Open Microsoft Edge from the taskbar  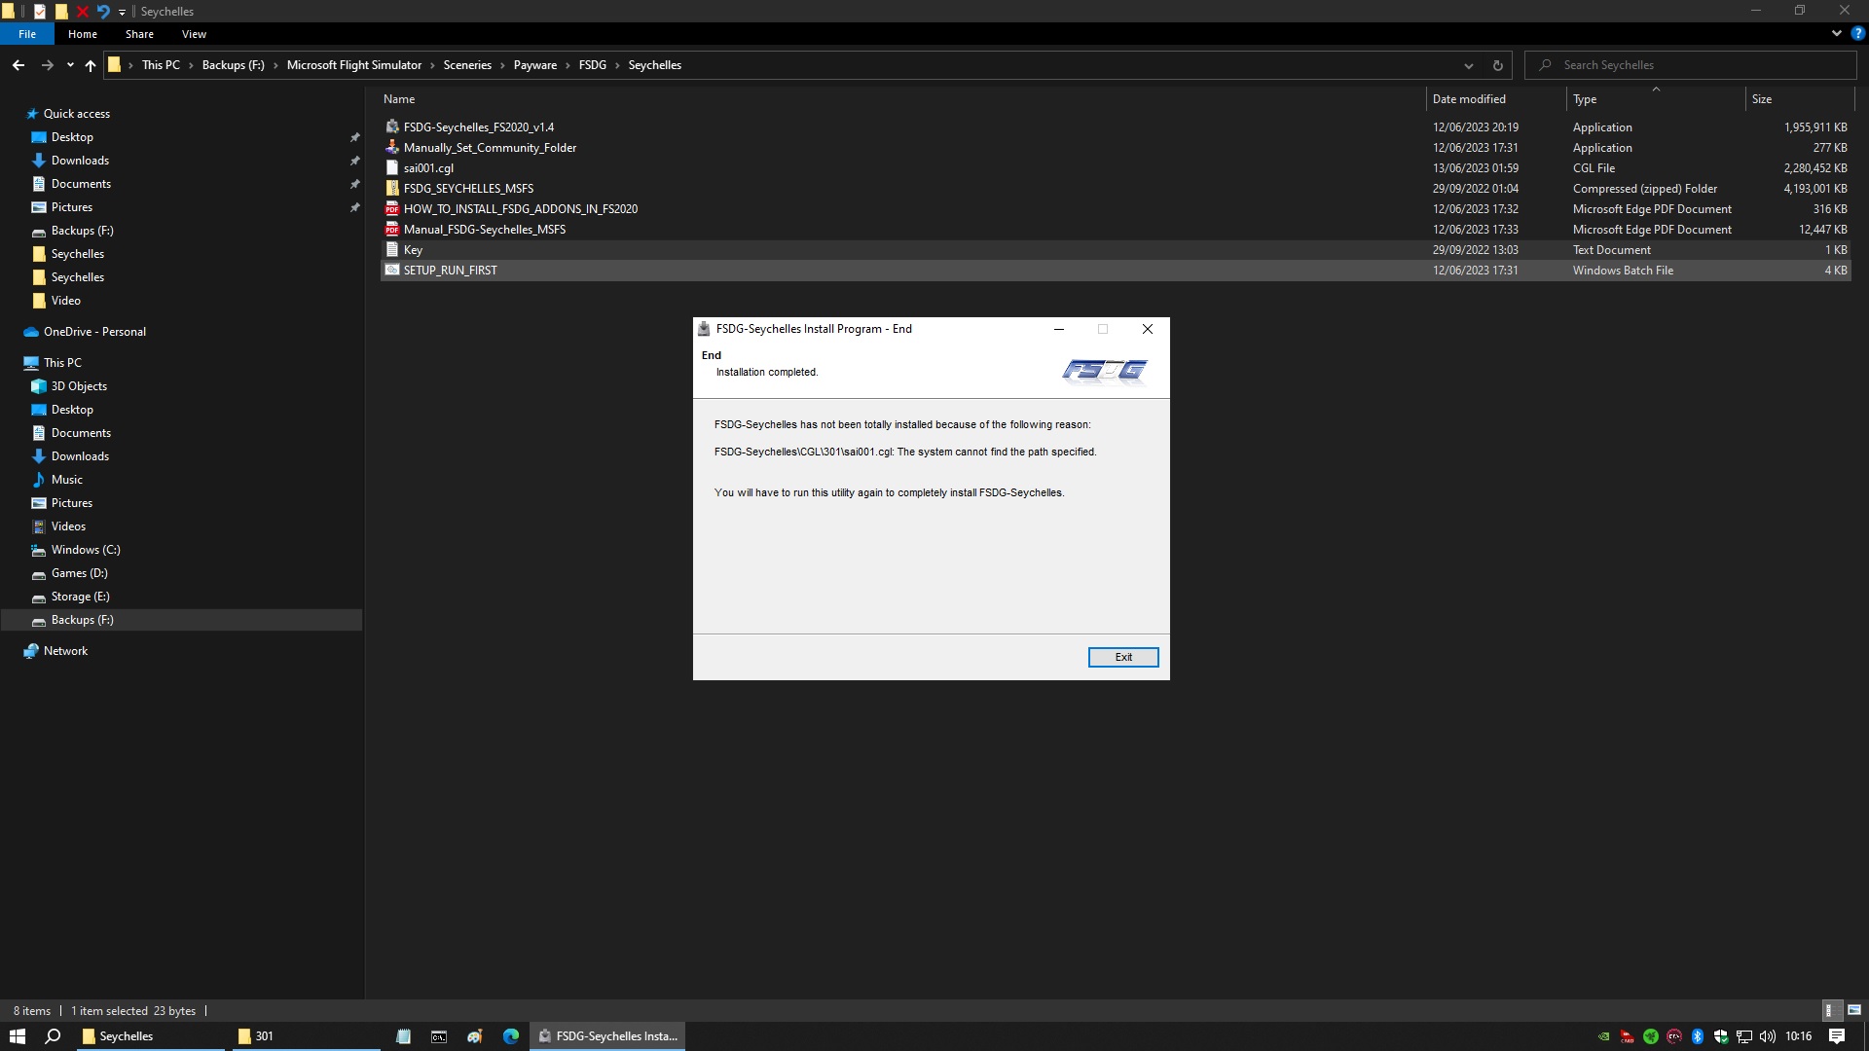(510, 1036)
